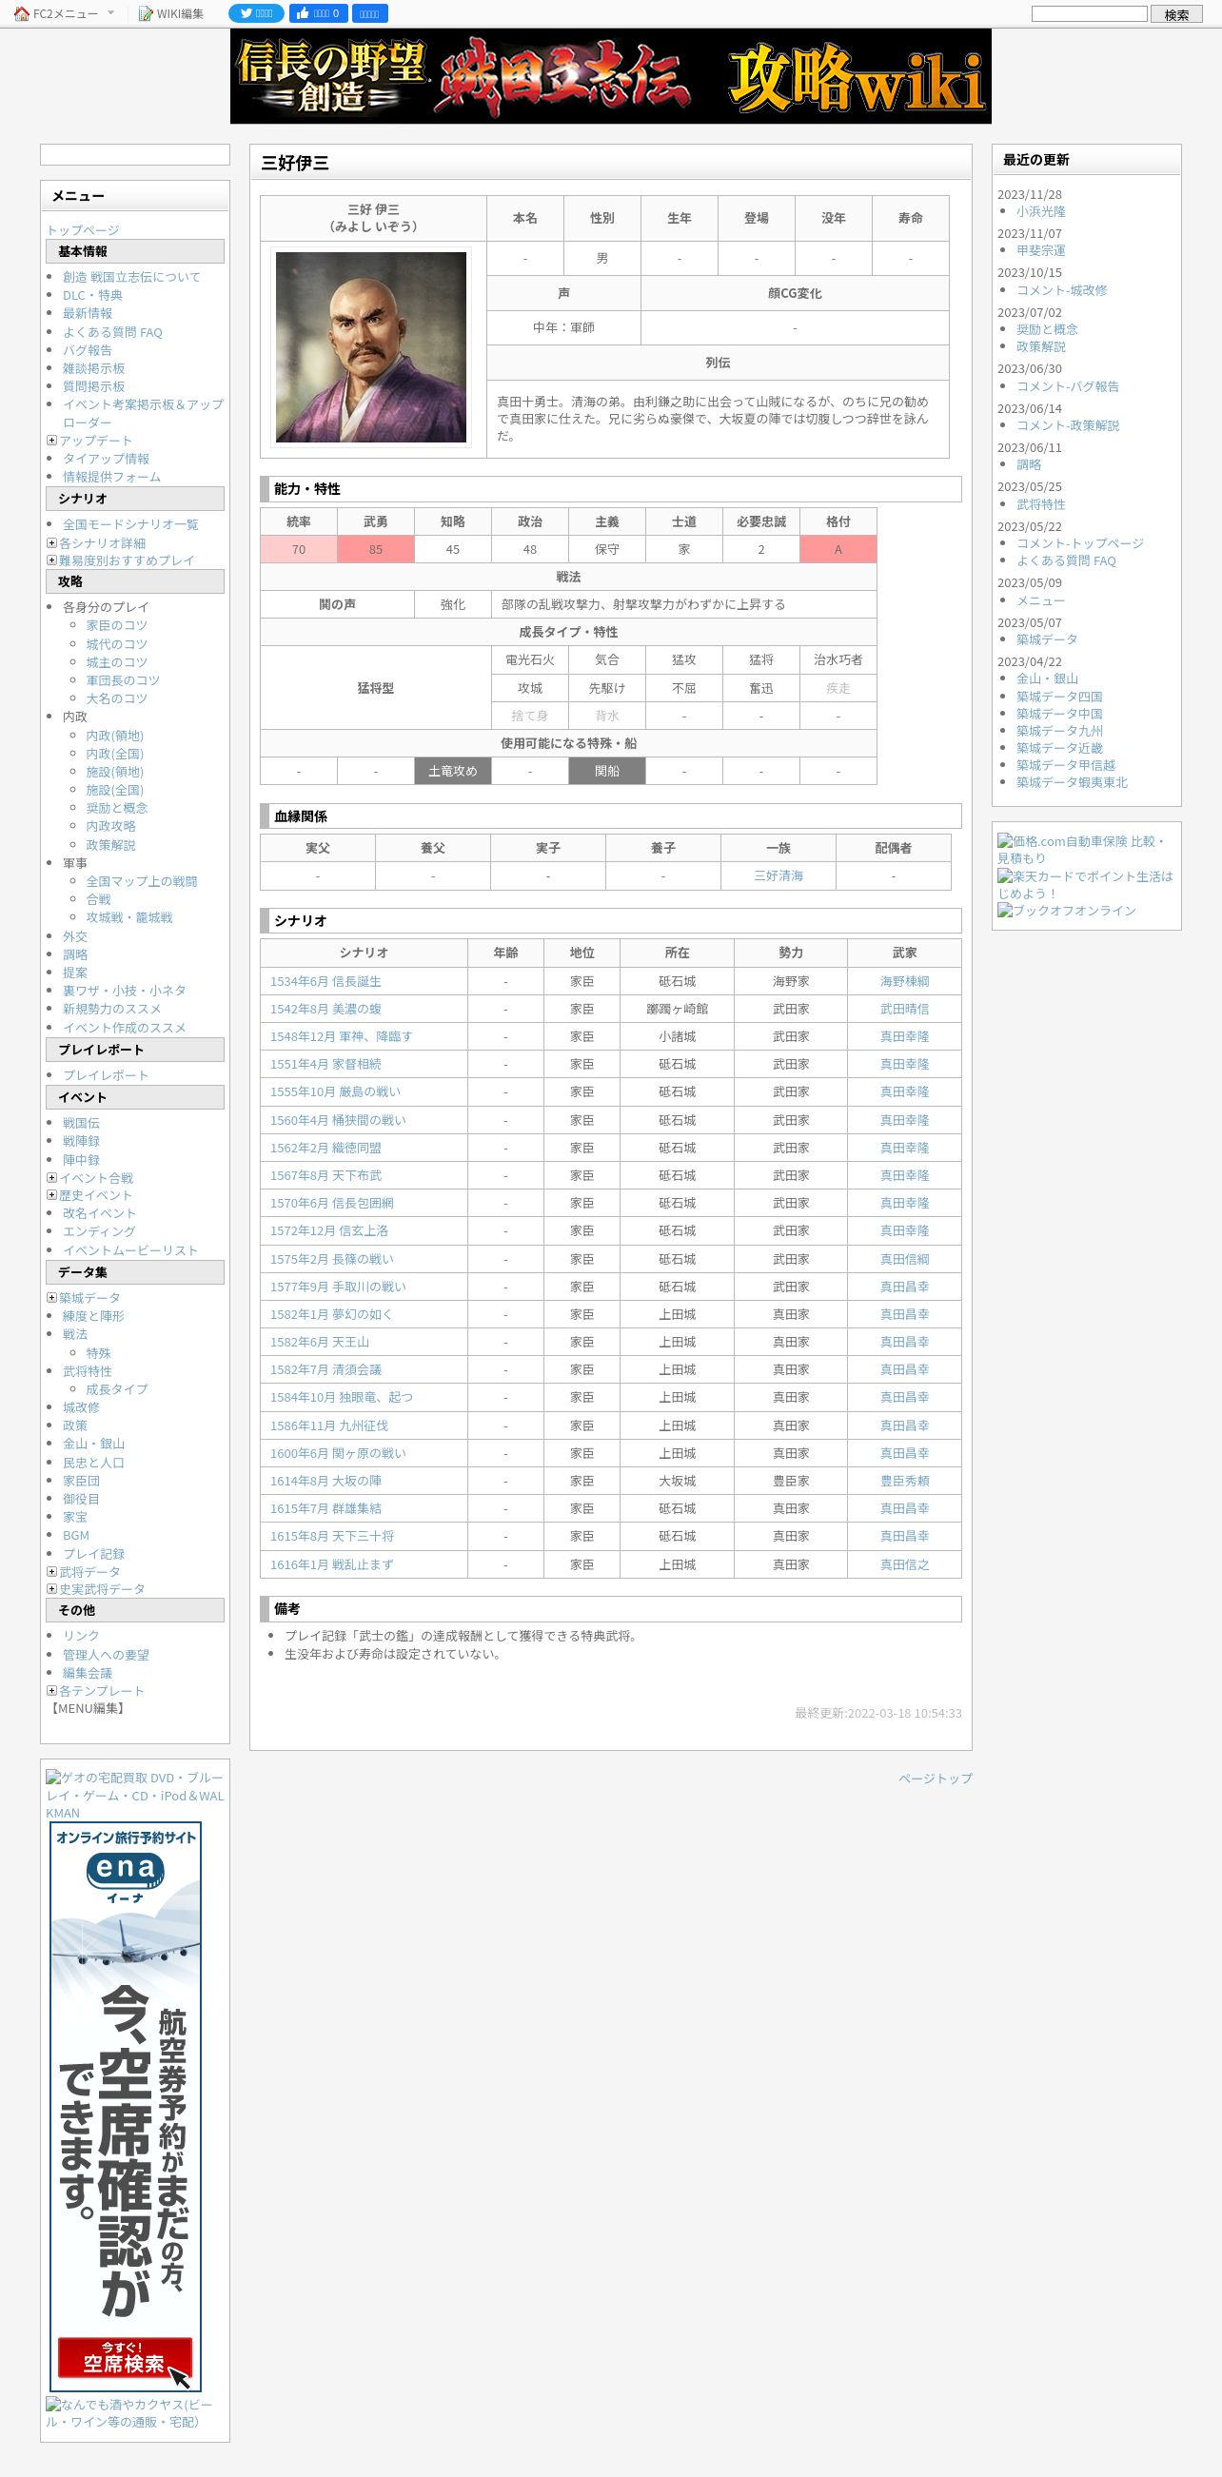Click the ページトップ link

click(936, 1778)
